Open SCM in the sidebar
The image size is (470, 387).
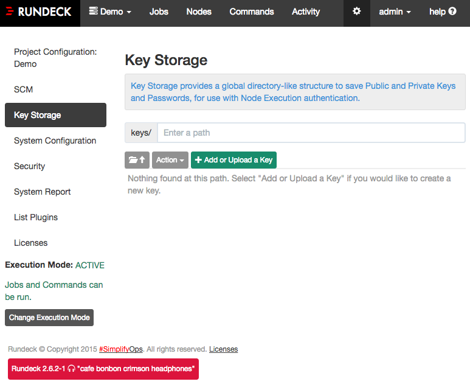24,89
